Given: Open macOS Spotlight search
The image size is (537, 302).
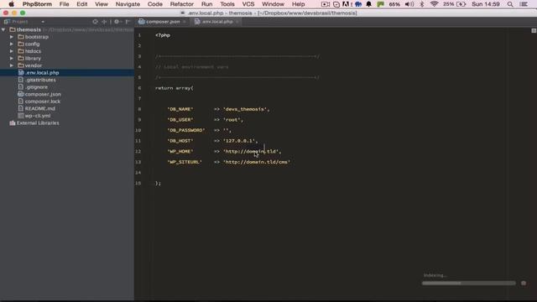Looking at the screenshot, I should 510,4.
